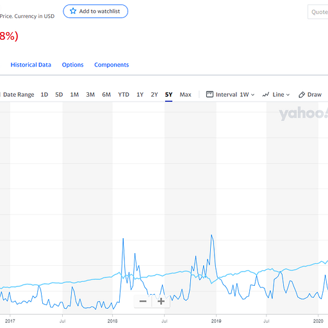The height and width of the screenshot is (328, 328).
Task: Switch to the Components tab
Action: coord(111,65)
